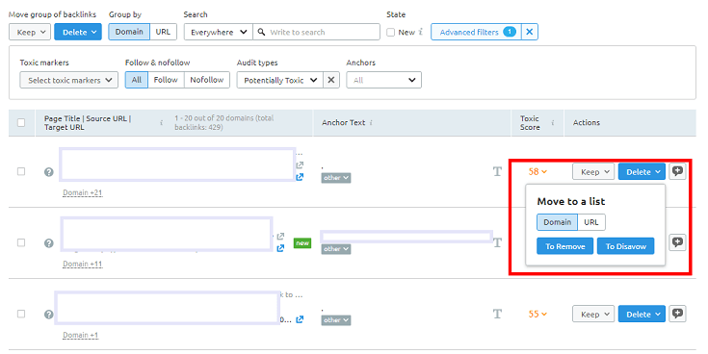The width and height of the screenshot is (708, 354).
Task: Add comment on Domain +11 row
Action: click(x=677, y=242)
